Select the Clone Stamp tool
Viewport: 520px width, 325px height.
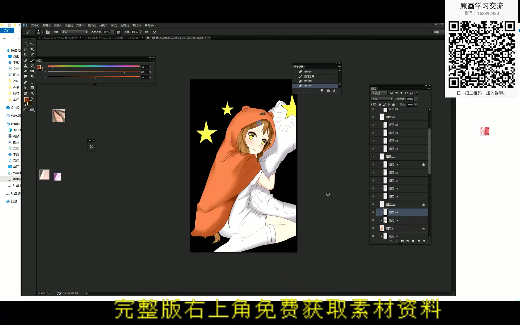pos(26,66)
